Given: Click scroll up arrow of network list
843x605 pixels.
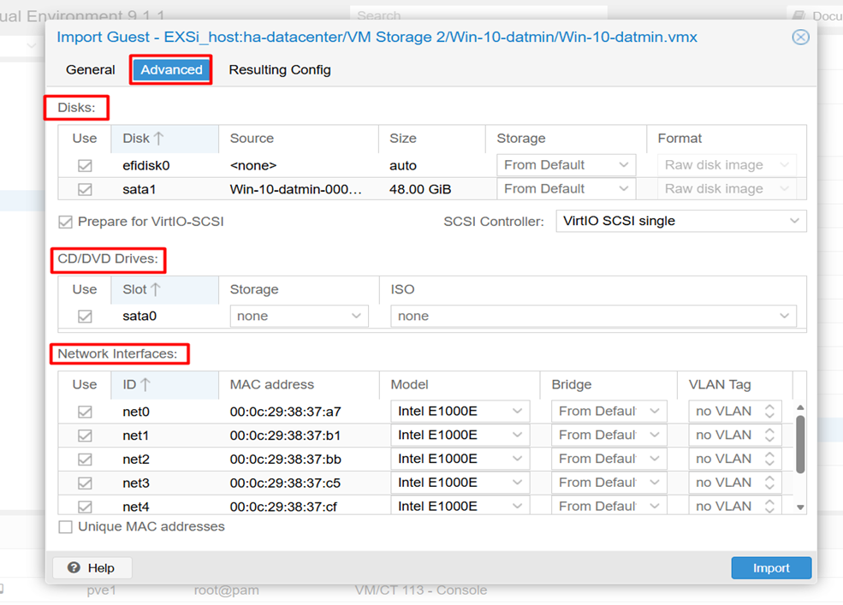Looking at the screenshot, I should point(800,407).
